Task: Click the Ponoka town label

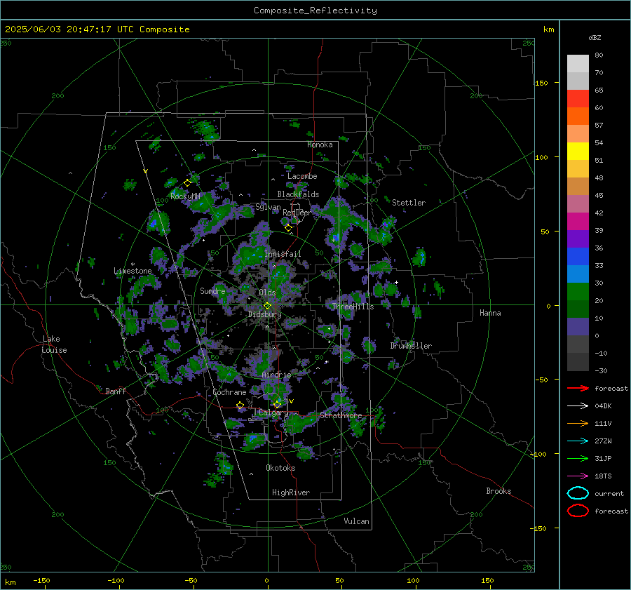Action: [320, 145]
